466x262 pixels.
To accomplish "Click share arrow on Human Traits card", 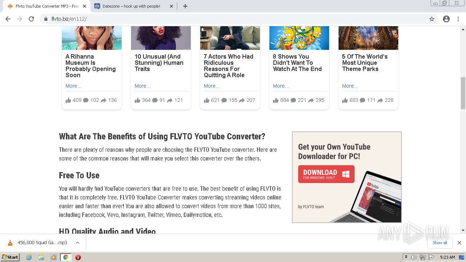I will [x=170, y=100].
